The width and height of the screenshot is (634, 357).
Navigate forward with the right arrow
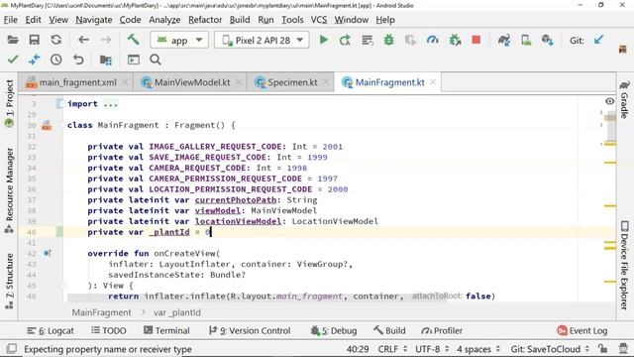click(106, 40)
